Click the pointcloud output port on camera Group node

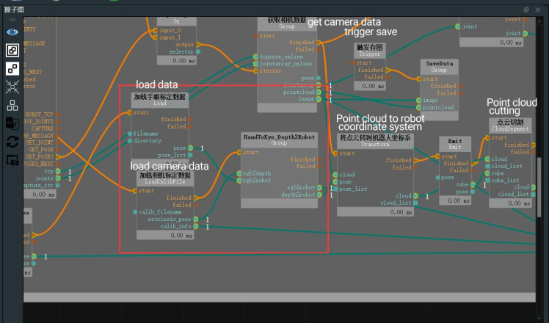click(319, 92)
